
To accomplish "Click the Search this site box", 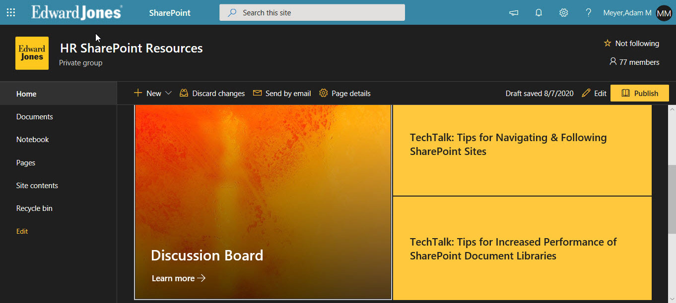I will click(x=312, y=13).
